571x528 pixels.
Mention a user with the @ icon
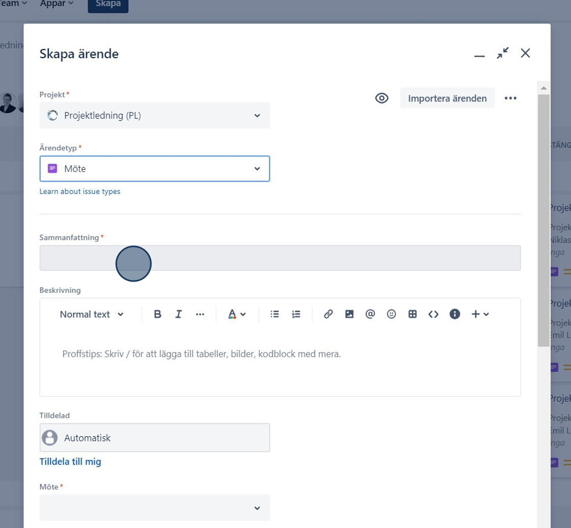(370, 314)
